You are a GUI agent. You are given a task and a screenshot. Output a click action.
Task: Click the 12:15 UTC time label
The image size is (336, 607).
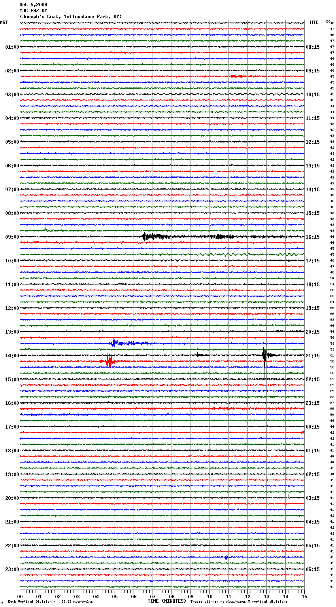click(313, 142)
